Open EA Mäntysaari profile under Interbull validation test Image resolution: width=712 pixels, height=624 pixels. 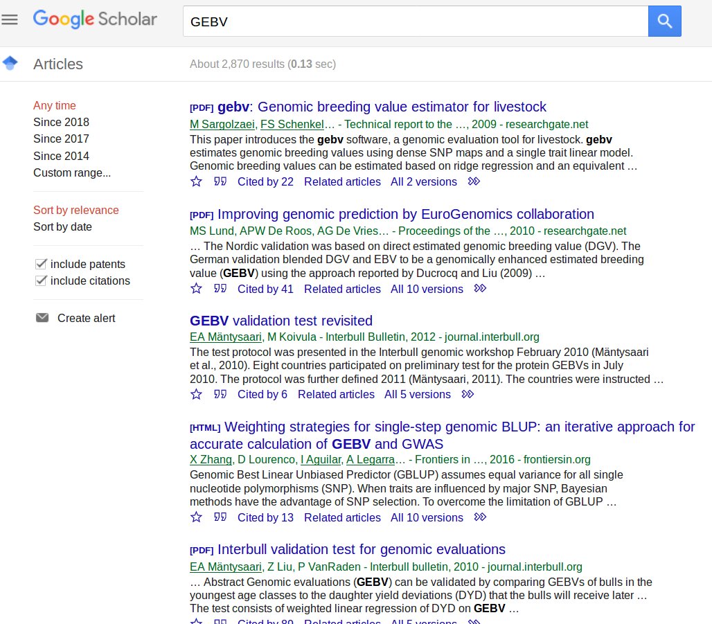coord(226,567)
